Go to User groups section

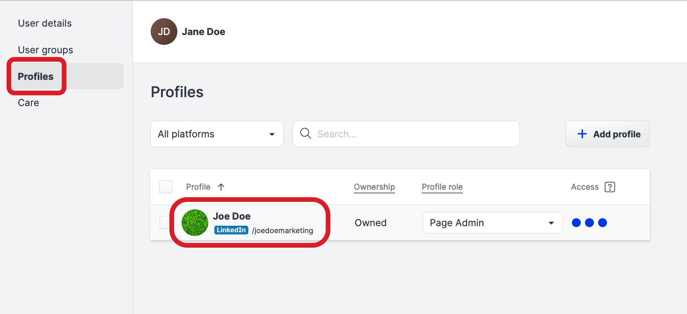pos(45,50)
